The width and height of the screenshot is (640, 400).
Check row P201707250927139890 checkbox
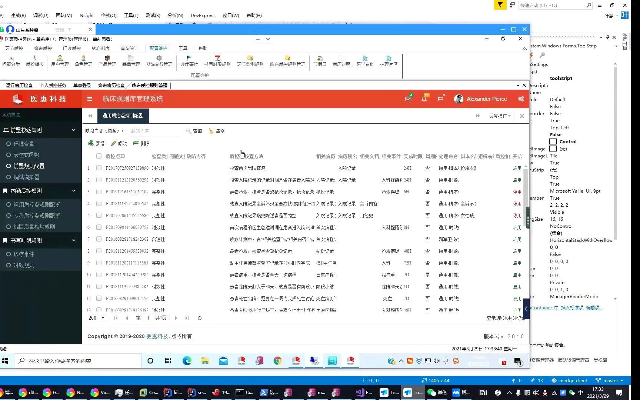coord(99,168)
